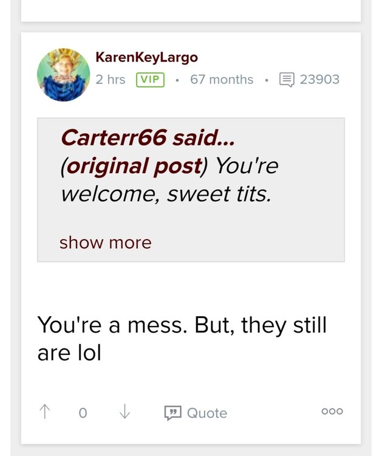This screenshot has height=456, width=382.
Task: Downvote KarenKeyLargo's post
Action: [x=124, y=412]
